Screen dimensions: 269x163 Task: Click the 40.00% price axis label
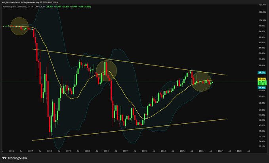pos(263,125)
